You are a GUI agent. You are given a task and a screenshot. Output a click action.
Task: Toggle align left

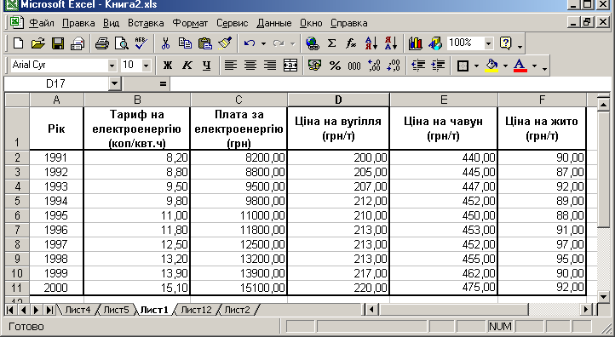[231, 66]
